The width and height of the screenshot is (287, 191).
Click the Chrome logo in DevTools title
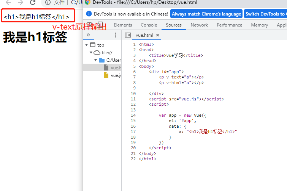[88, 2]
